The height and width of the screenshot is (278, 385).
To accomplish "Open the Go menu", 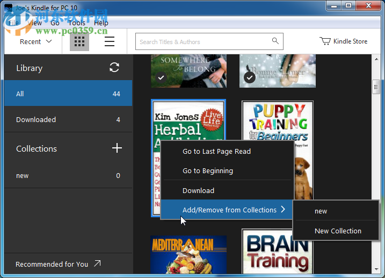I will (55, 23).
